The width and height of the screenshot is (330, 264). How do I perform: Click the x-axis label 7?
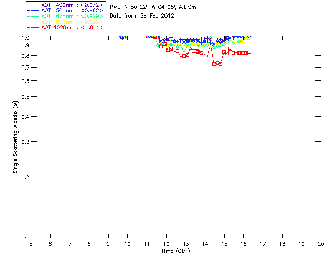pos(70,244)
